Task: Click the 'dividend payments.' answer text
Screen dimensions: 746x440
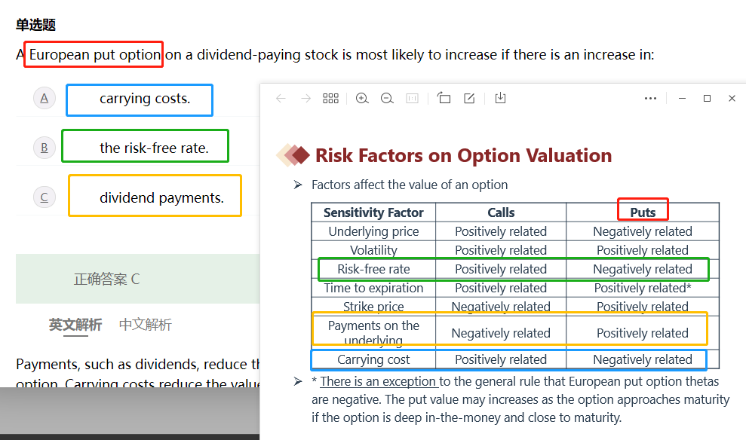Action: tap(161, 198)
